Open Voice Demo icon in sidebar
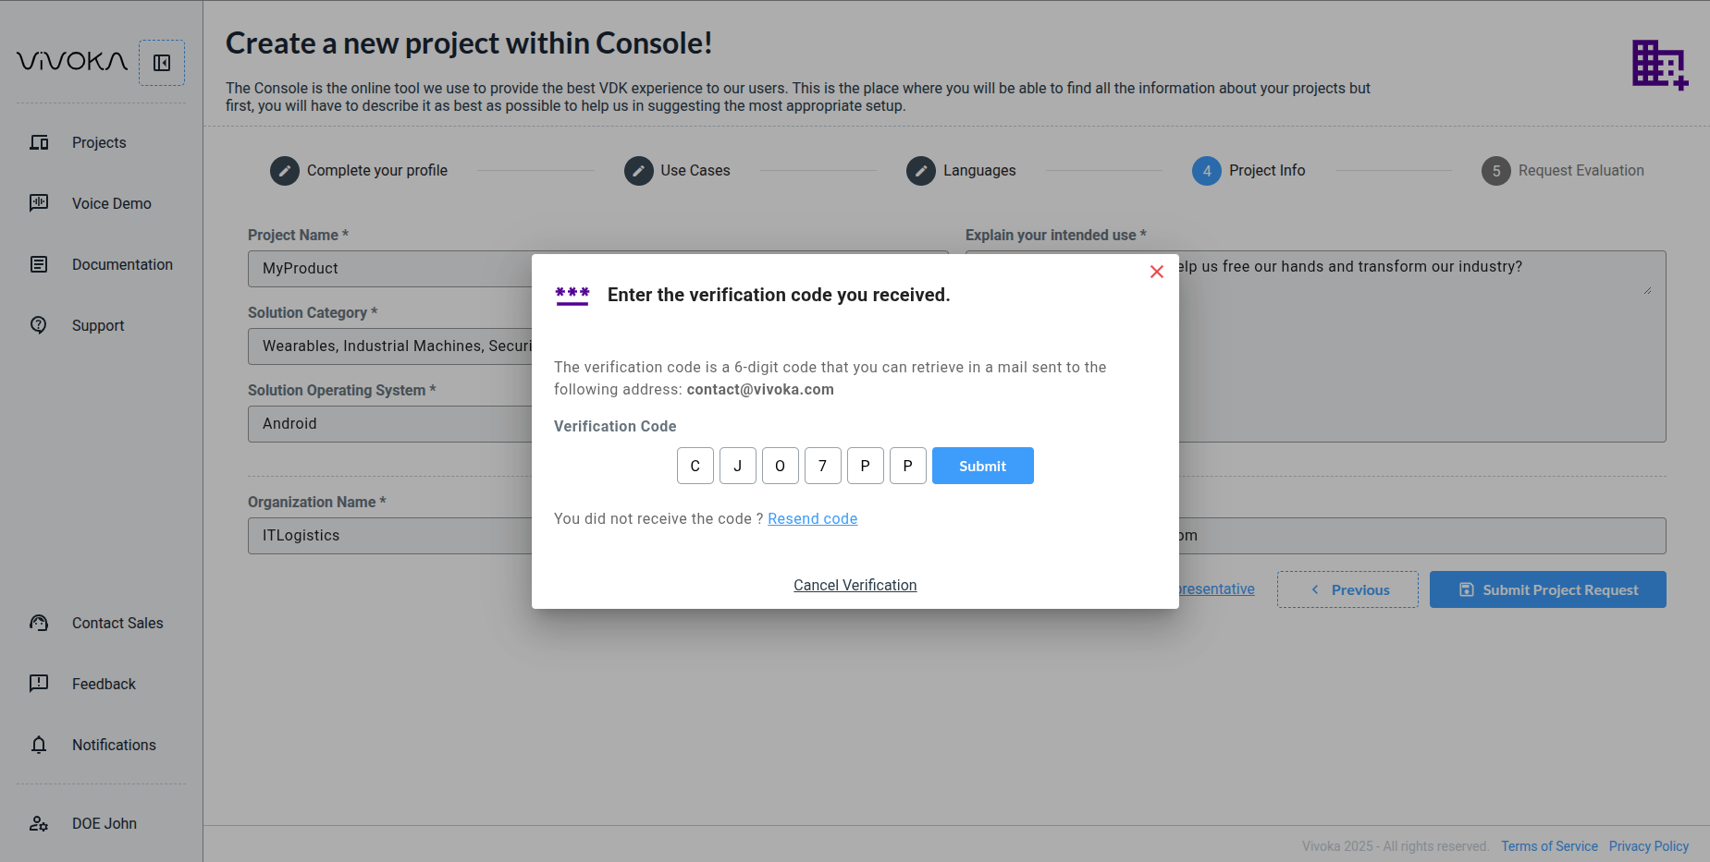 point(39,203)
